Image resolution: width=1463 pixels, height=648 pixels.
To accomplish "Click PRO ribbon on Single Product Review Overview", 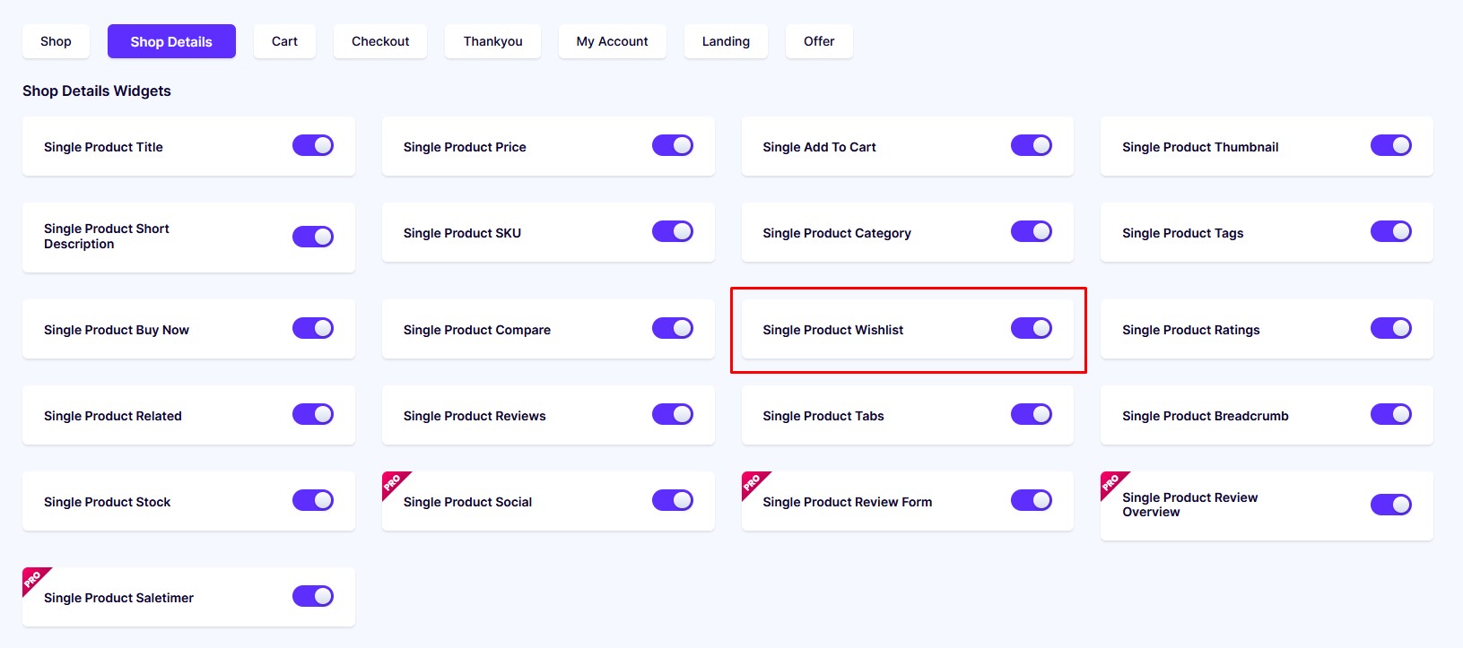I will point(1112,483).
